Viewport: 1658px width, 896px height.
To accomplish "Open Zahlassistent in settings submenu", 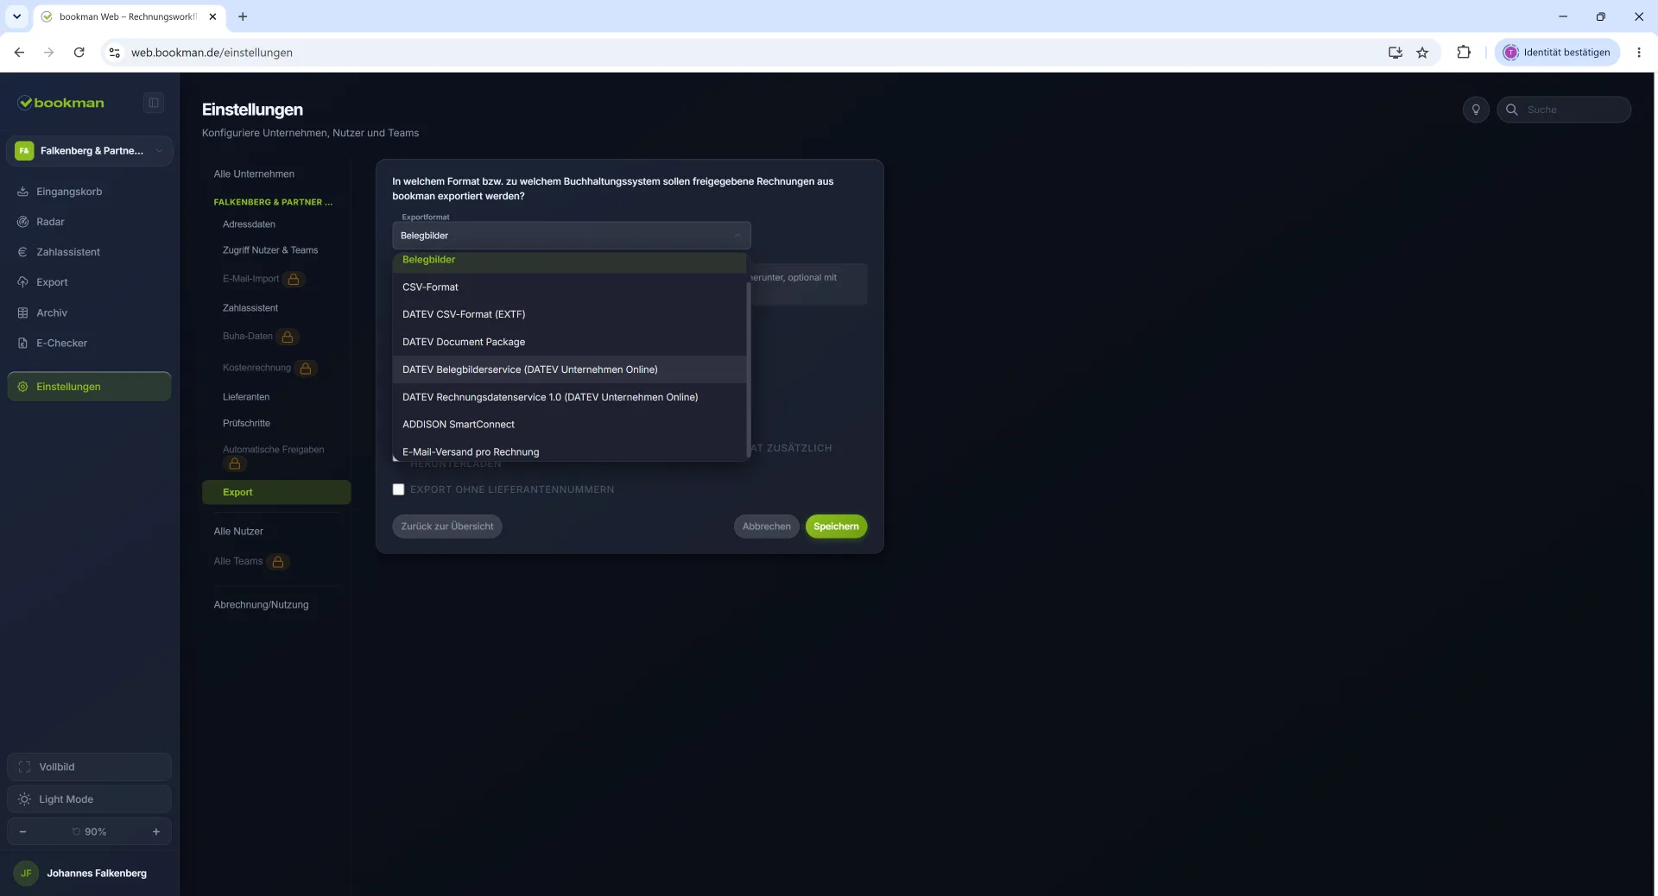I will click(x=250, y=308).
